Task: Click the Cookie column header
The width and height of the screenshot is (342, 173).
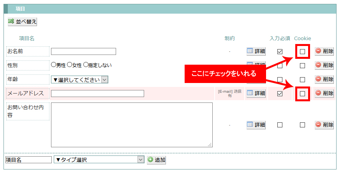Action: (x=303, y=39)
